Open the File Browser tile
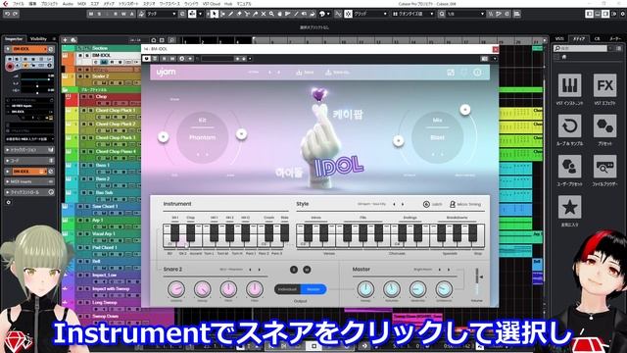 pos(604,167)
